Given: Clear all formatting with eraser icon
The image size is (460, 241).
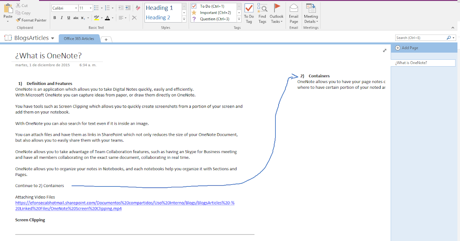Looking at the screenshot, I should (x=138, y=8).
